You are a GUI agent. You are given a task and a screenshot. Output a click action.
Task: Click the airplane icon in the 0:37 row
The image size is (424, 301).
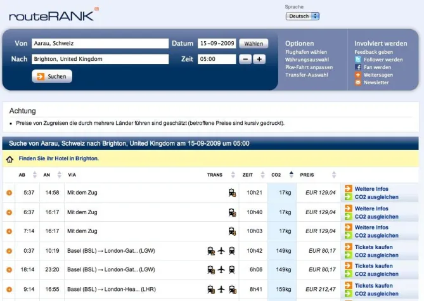tap(221, 251)
